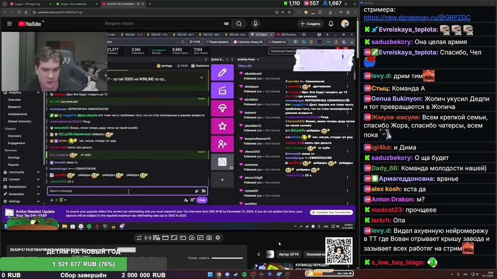Open the YouTube hamburger guide menu
497x279 pixels.
pyautogui.click(x=9, y=24)
